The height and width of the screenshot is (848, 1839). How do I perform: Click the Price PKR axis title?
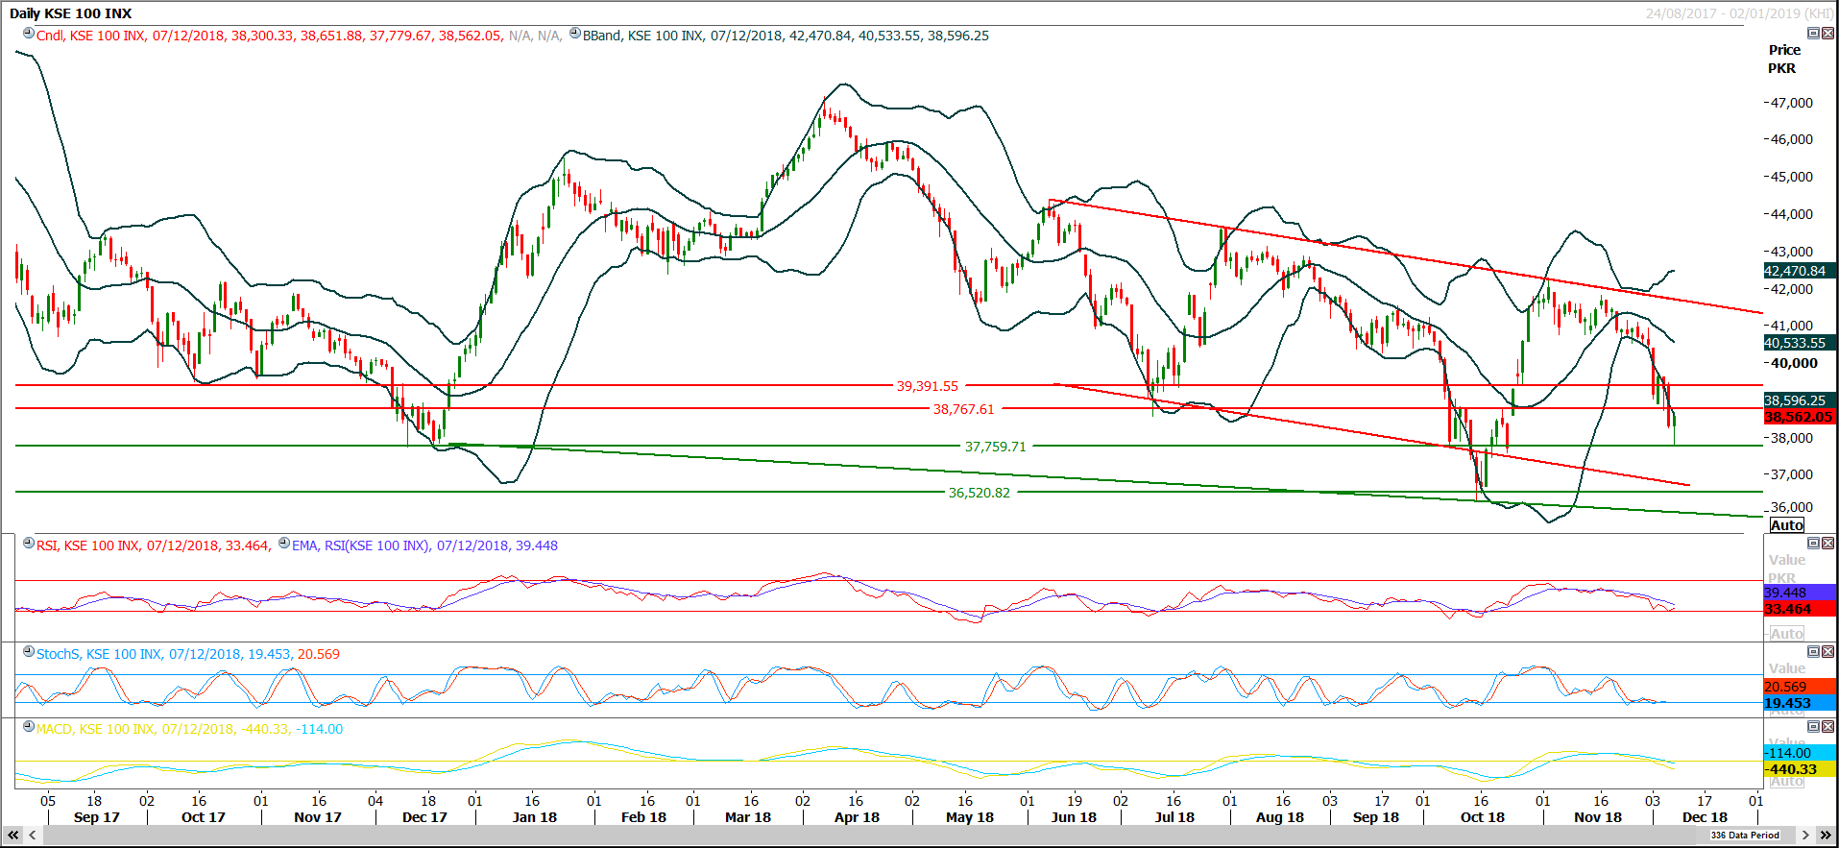point(1783,59)
